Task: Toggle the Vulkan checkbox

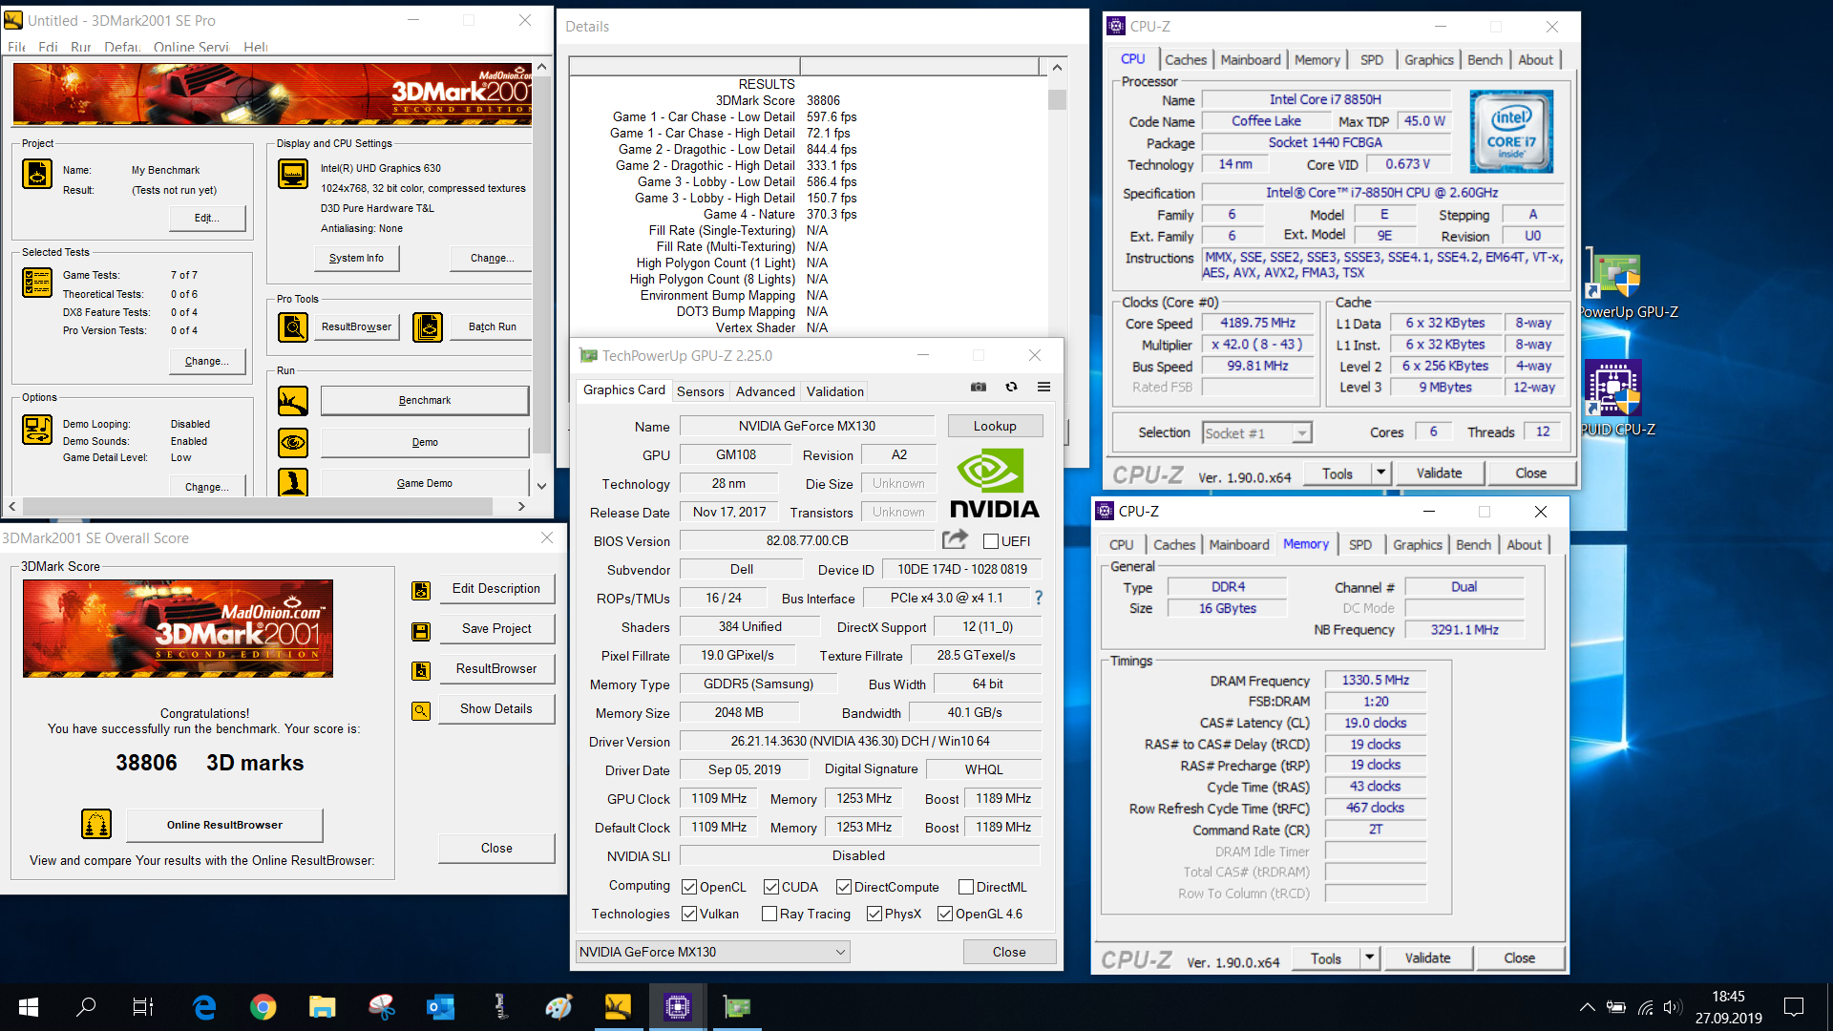Action: coord(689,914)
